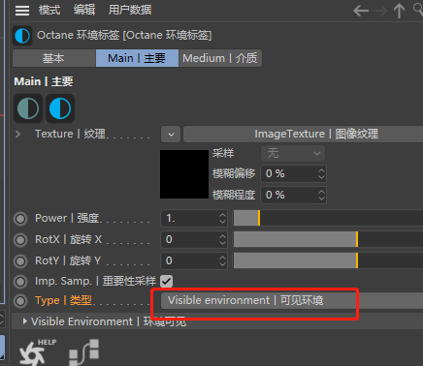Click the black texture preview thumbnail
This screenshot has width=423, height=366.
tap(184, 174)
